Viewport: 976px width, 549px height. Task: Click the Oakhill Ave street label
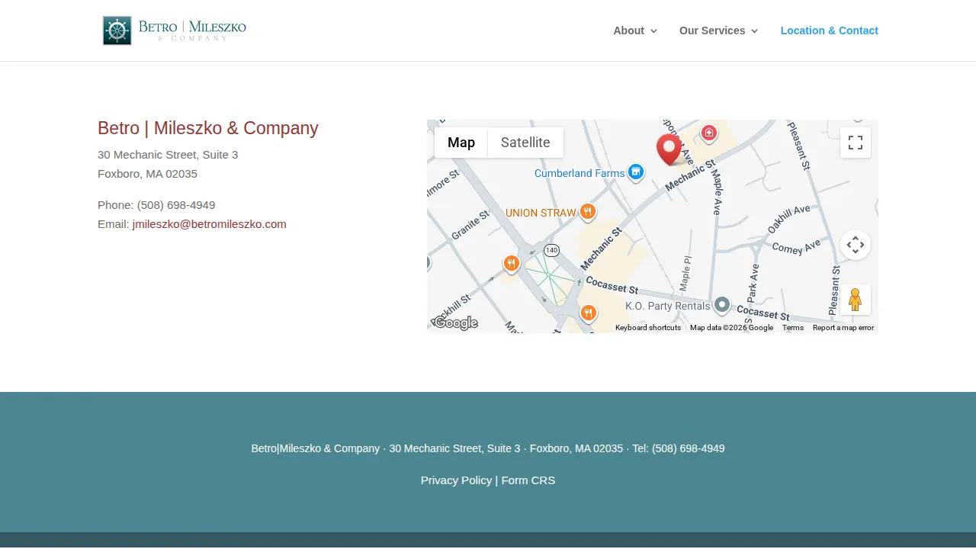(x=789, y=220)
